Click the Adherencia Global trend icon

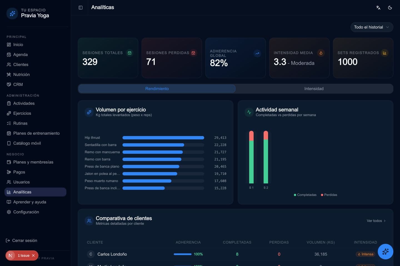click(257, 53)
